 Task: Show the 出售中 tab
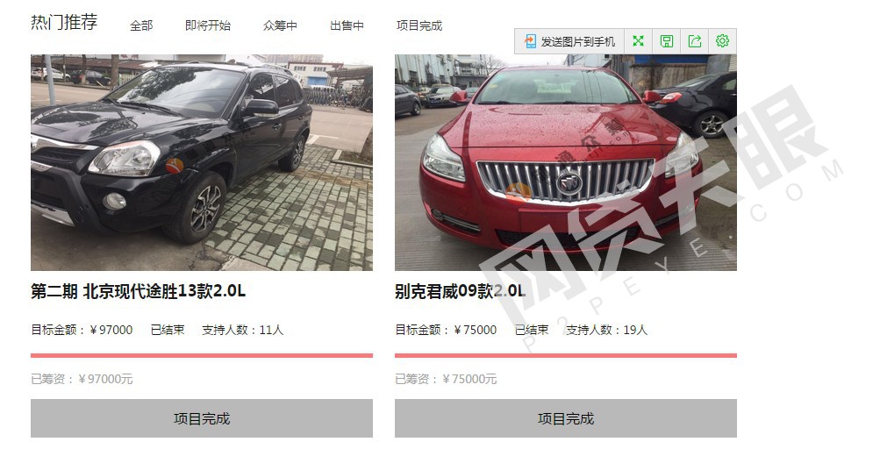click(347, 25)
